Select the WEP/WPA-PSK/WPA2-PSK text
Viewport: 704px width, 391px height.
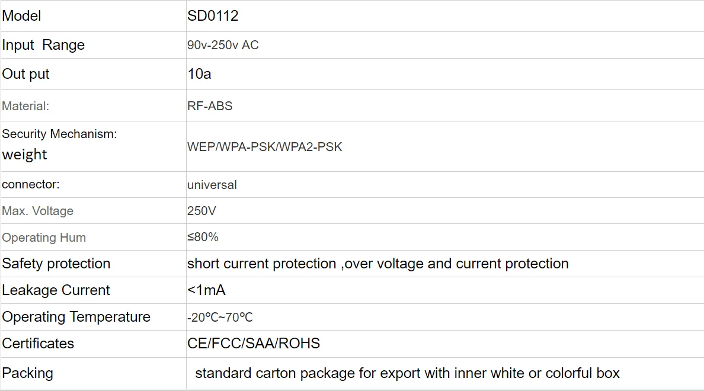(x=265, y=147)
